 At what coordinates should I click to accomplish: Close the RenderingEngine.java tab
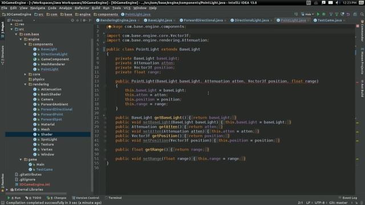coord(139,20)
